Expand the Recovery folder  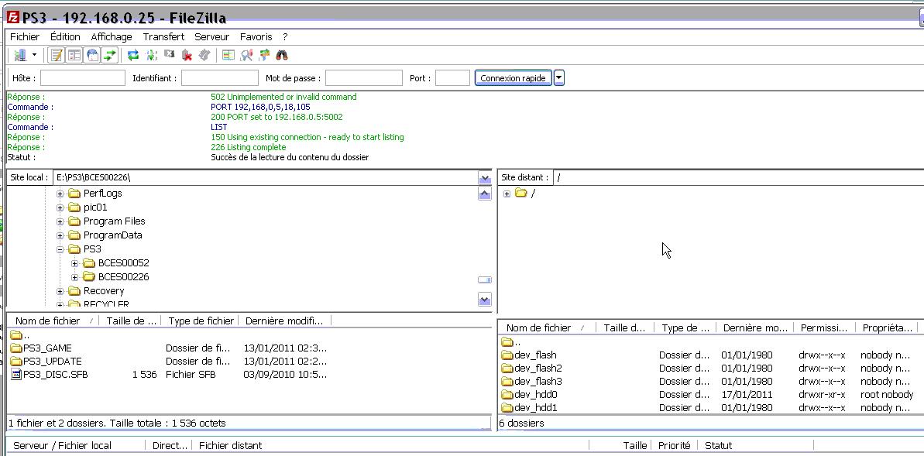click(x=60, y=291)
